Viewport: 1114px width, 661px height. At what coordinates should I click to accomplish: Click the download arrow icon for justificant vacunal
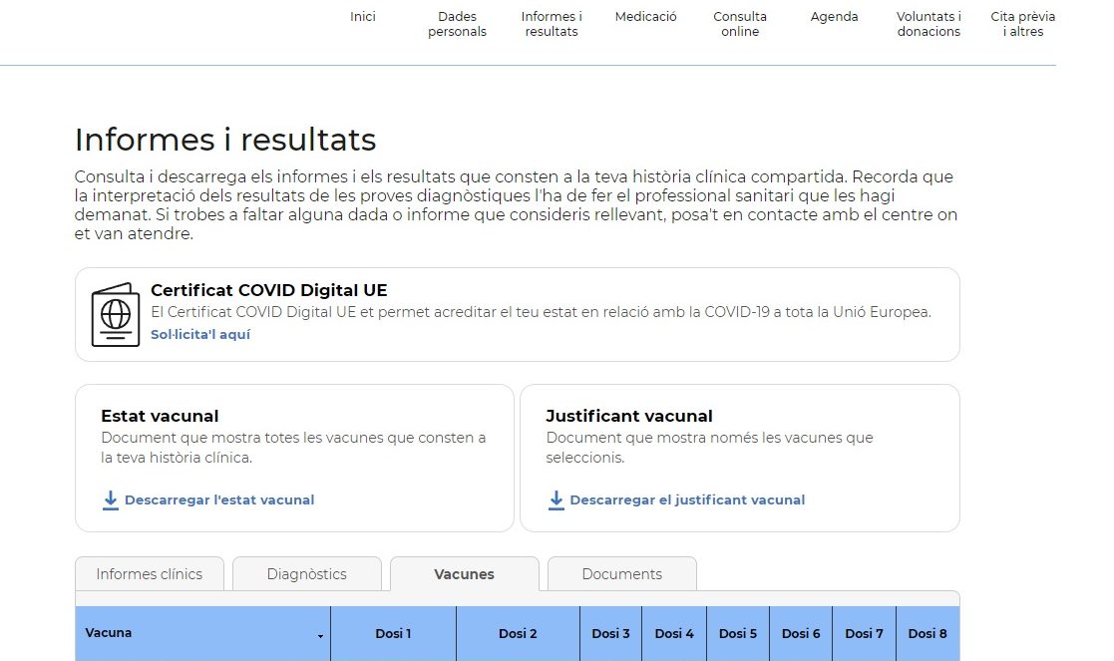pos(557,500)
